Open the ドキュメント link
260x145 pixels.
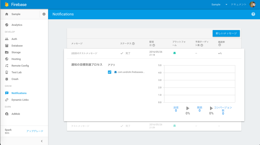tap(239, 5)
